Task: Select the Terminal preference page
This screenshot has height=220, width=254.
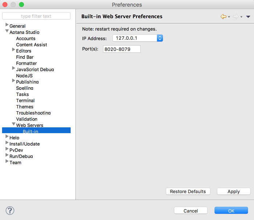Action: tap(25, 100)
